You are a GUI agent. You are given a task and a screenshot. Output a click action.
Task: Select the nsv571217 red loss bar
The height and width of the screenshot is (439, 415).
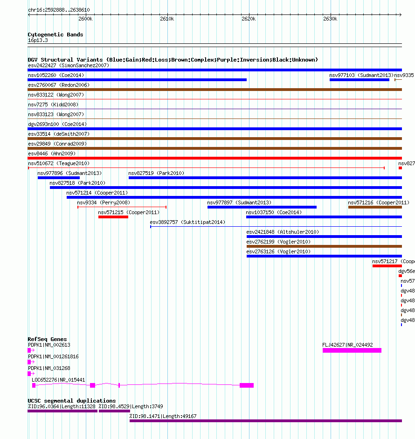tap(387, 266)
